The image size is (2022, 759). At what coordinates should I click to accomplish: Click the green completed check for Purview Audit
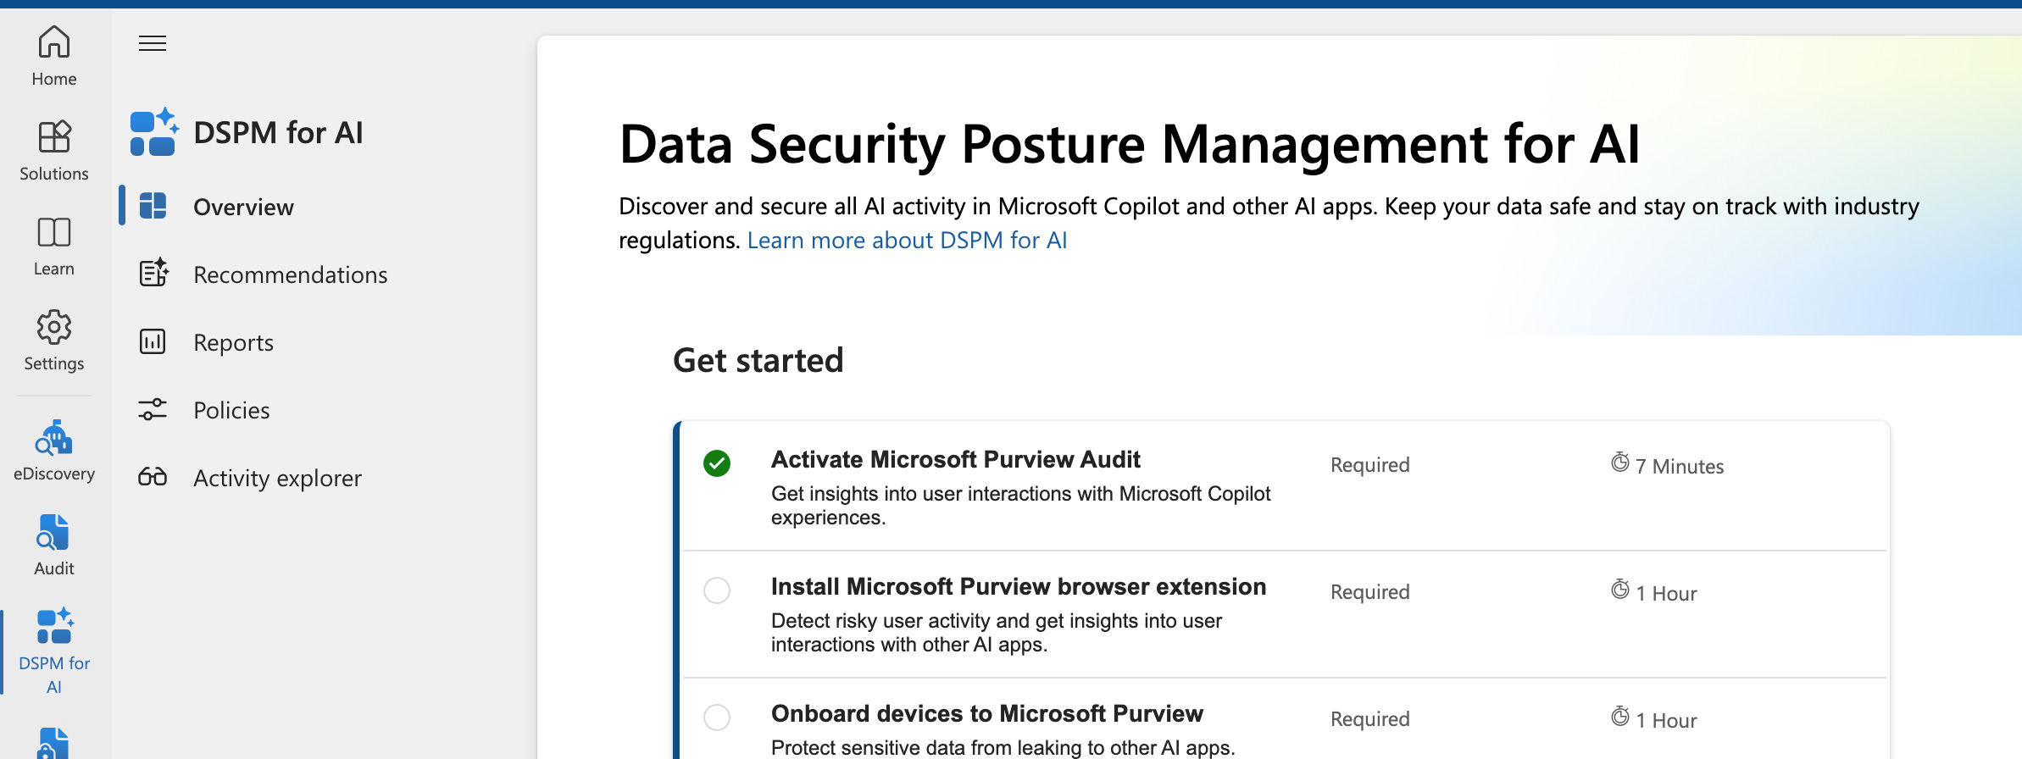pyautogui.click(x=717, y=463)
